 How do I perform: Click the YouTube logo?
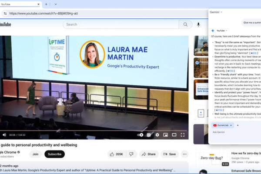coord(5,24)
